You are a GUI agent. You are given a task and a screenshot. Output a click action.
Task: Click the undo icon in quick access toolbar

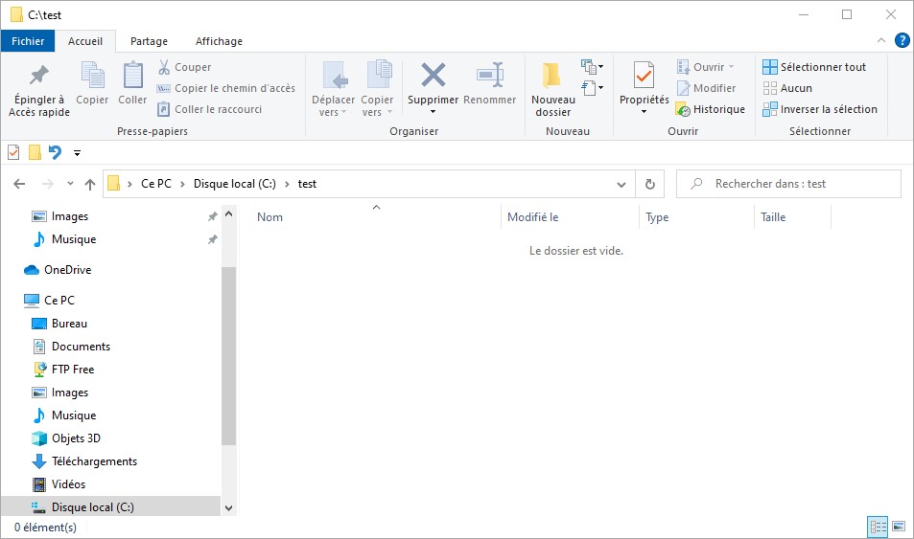56,152
